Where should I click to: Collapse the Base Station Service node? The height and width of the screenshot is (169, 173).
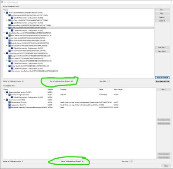[4, 33]
